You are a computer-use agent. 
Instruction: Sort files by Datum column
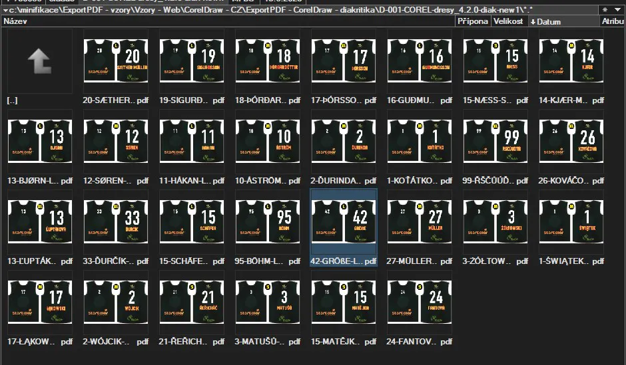click(x=563, y=21)
